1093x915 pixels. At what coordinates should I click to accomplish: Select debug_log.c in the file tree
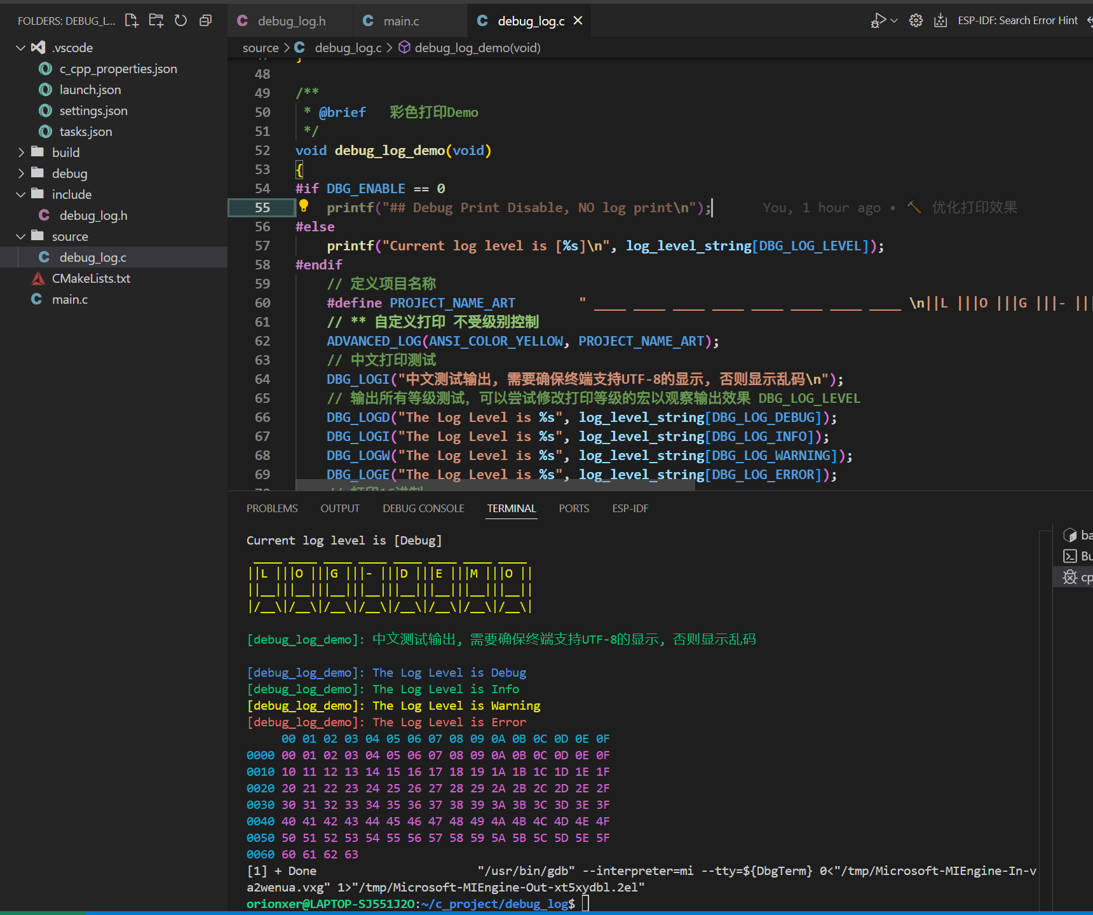[x=114, y=257]
